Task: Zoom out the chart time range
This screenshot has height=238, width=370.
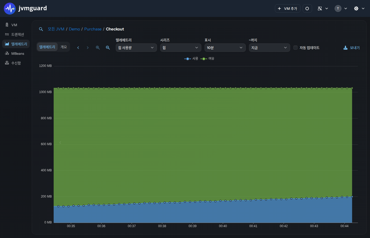Action: point(108,48)
